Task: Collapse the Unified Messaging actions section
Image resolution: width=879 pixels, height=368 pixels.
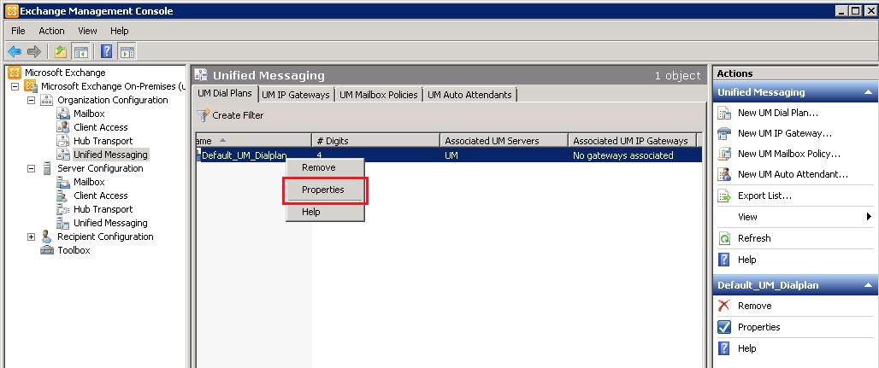Action: [869, 92]
